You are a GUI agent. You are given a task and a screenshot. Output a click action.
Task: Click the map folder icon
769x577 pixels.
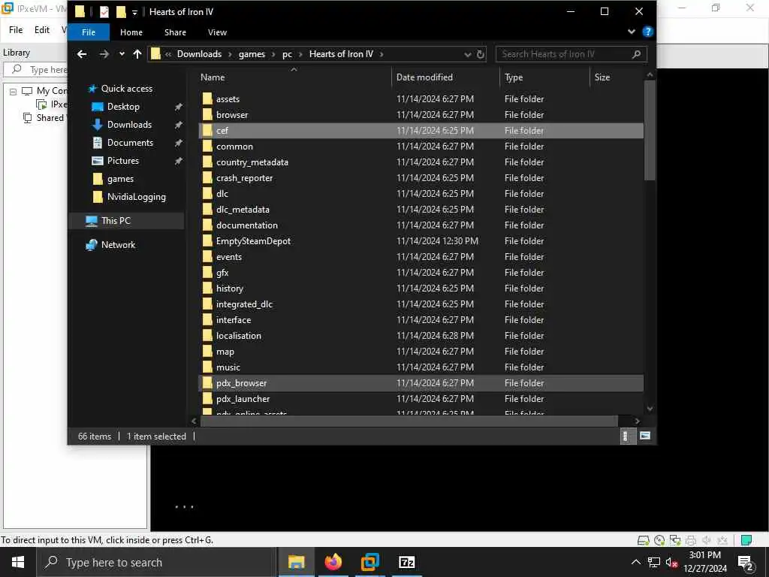(207, 352)
